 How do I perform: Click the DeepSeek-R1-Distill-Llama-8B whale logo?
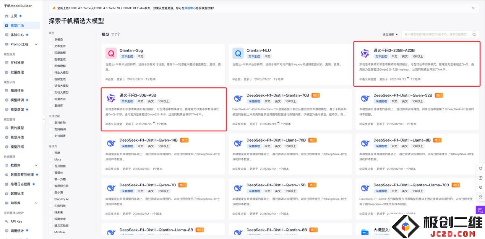365,143
